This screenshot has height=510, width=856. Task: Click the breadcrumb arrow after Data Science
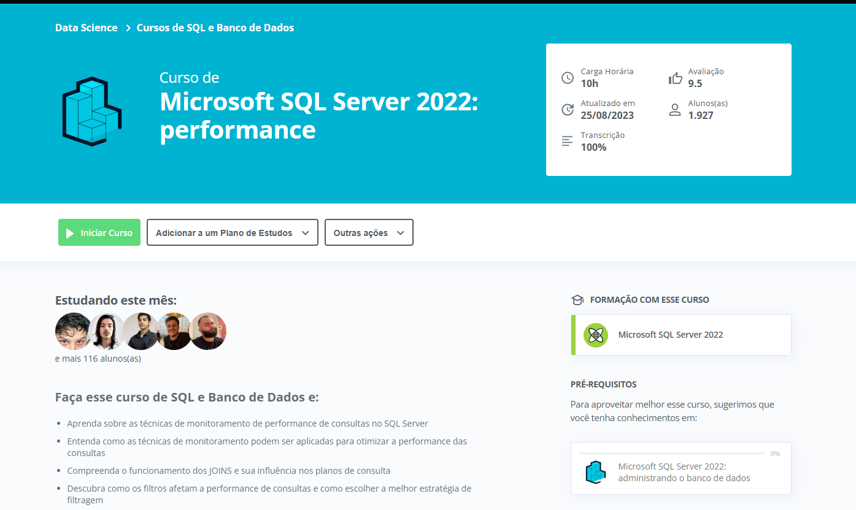point(128,28)
